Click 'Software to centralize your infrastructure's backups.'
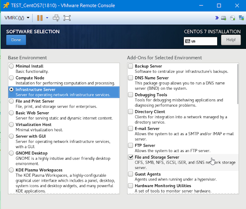Image resolution: width=246 pixels, height=209 pixels. coord(181,72)
